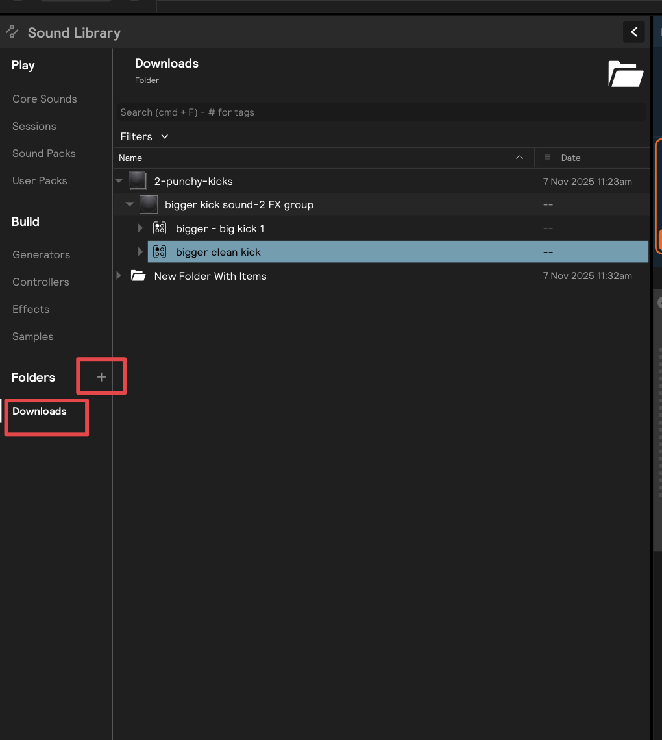Click the bigger clean kick preset icon
662x740 pixels.
tap(160, 252)
